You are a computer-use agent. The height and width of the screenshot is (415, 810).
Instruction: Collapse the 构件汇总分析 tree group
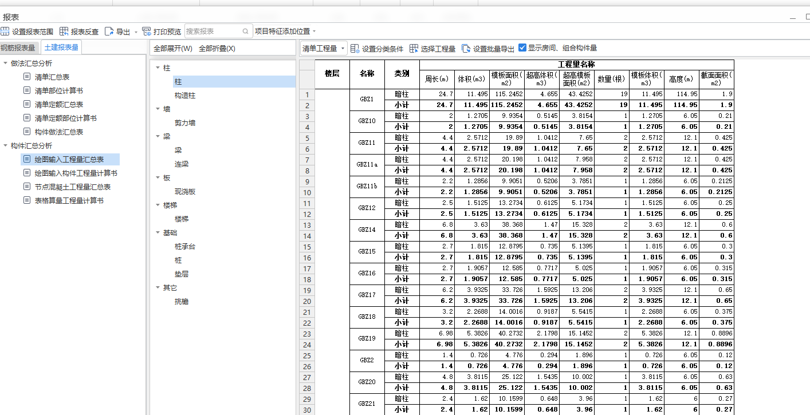(x=5, y=145)
